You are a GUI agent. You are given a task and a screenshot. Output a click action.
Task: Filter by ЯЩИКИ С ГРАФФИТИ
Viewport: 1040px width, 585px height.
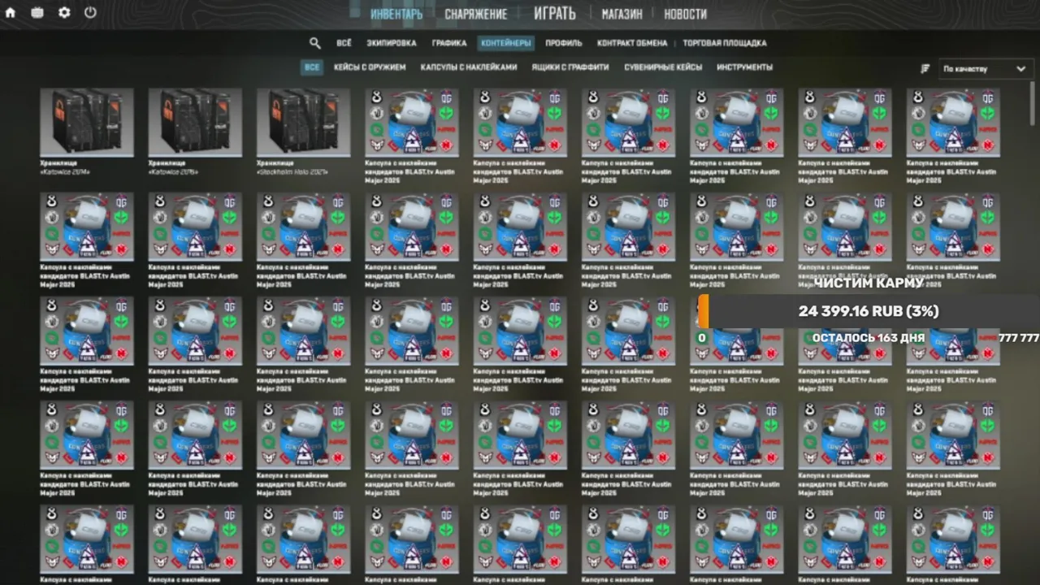click(x=570, y=67)
